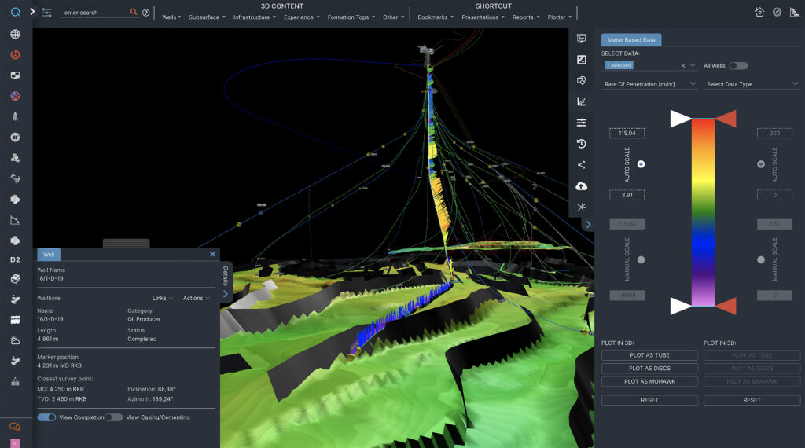
Task: Open the D2 sidebar item
Action: click(15, 259)
